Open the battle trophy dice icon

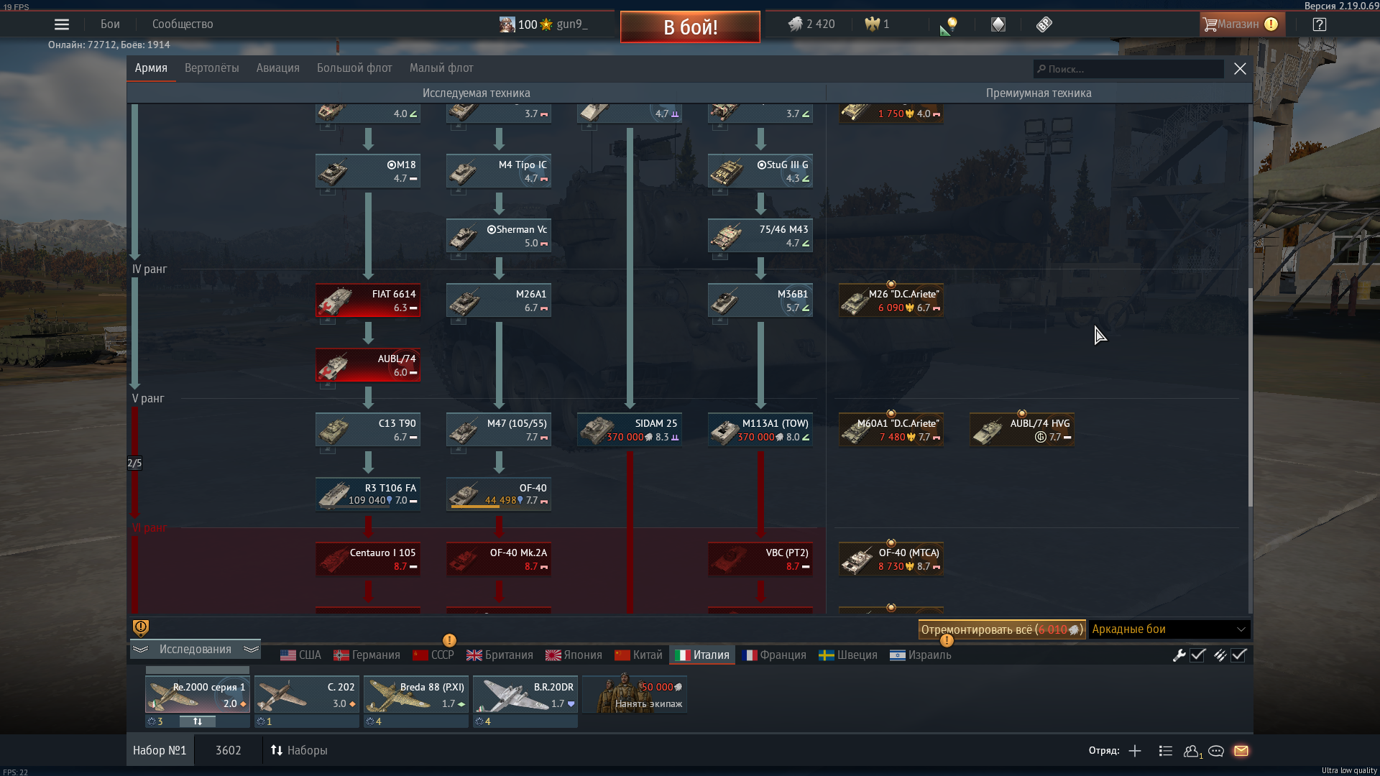pos(1044,24)
